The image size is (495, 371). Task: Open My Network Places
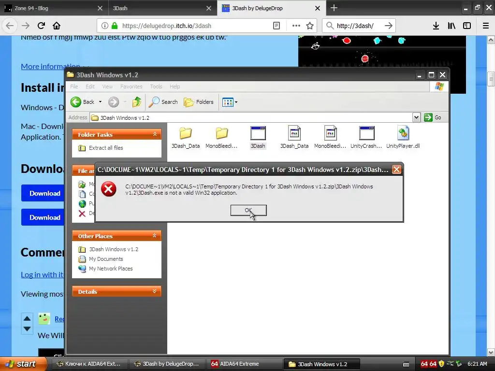[111, 269]
